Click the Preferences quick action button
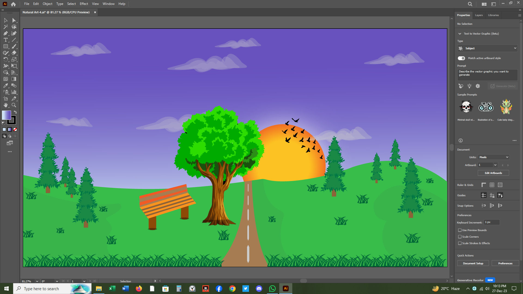Screen dimensions: 523x294 point(505,264)
